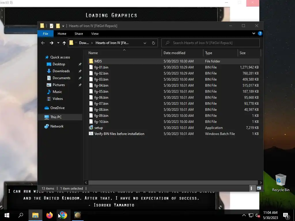This screenshot has height=221, width=295.
Task: Open Pictures in the sidebar
Action: (x=59, y=85)
